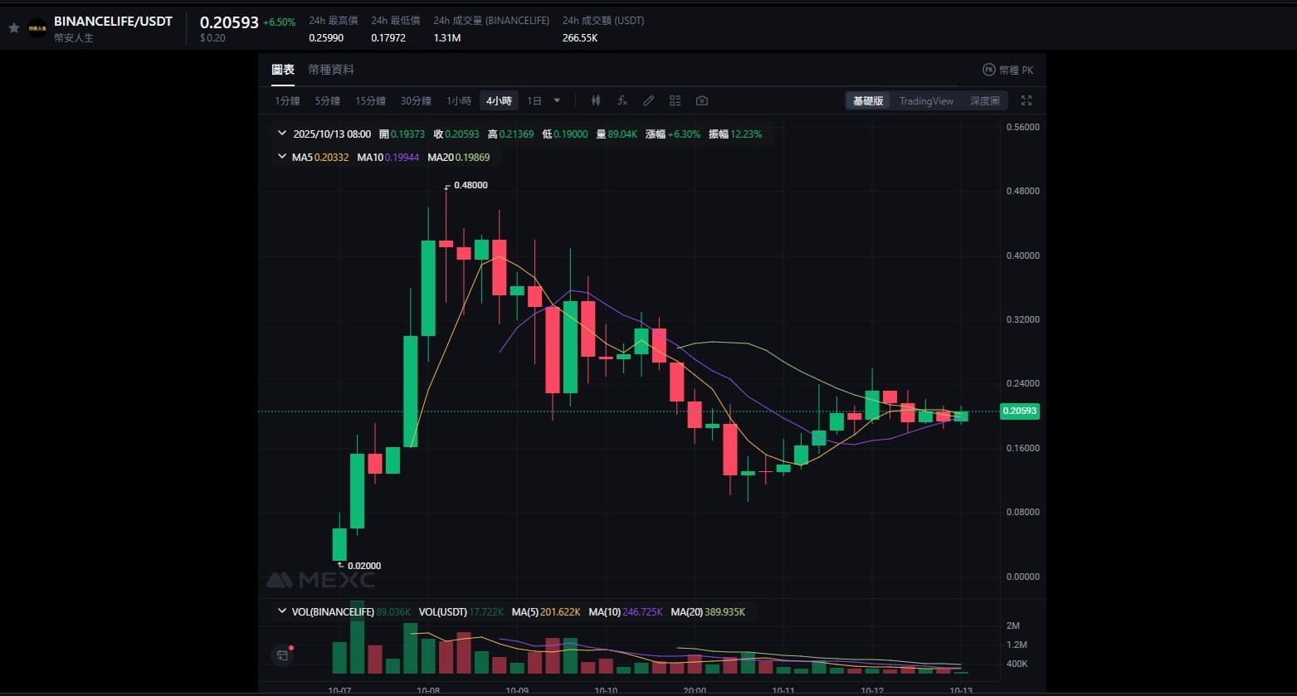
Task: Select the 5分鐘 timeframe
Action: point(327,100)
